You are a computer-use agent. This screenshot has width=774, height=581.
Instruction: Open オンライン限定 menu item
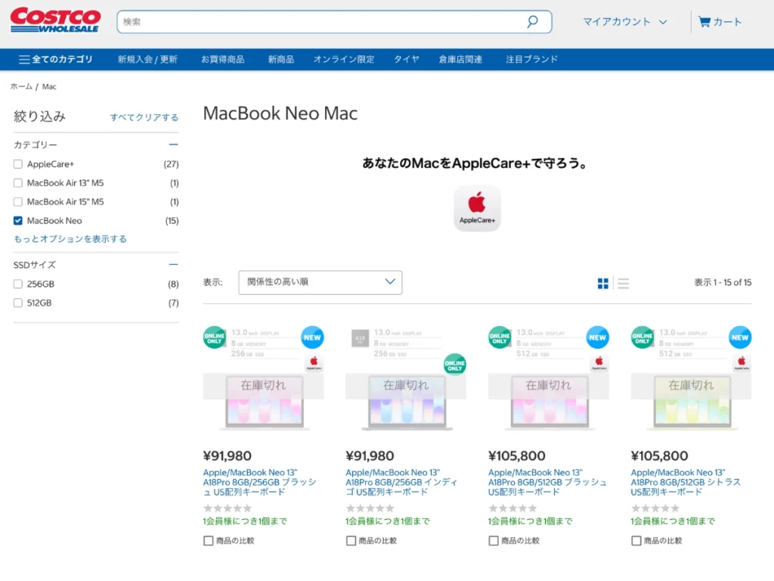[x=344, y=59]
